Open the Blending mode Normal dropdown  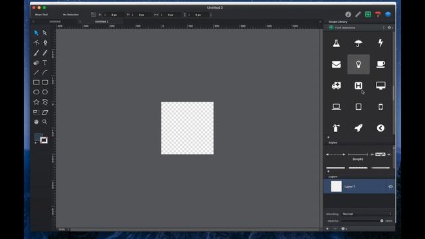coord(367,214)
